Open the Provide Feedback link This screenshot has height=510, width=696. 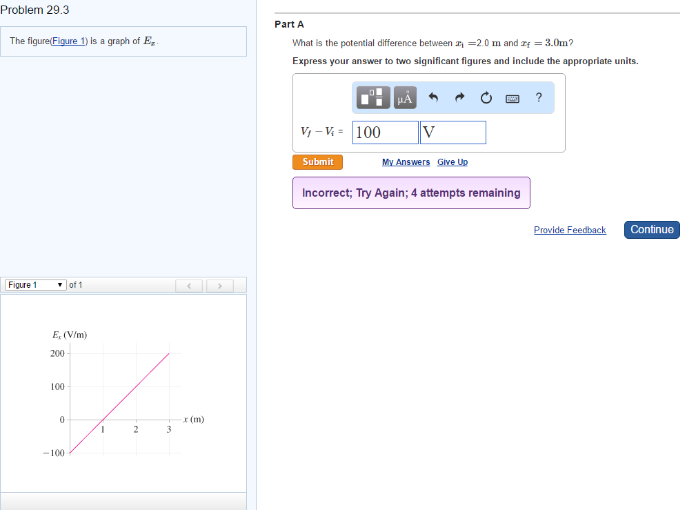[570, 230]
